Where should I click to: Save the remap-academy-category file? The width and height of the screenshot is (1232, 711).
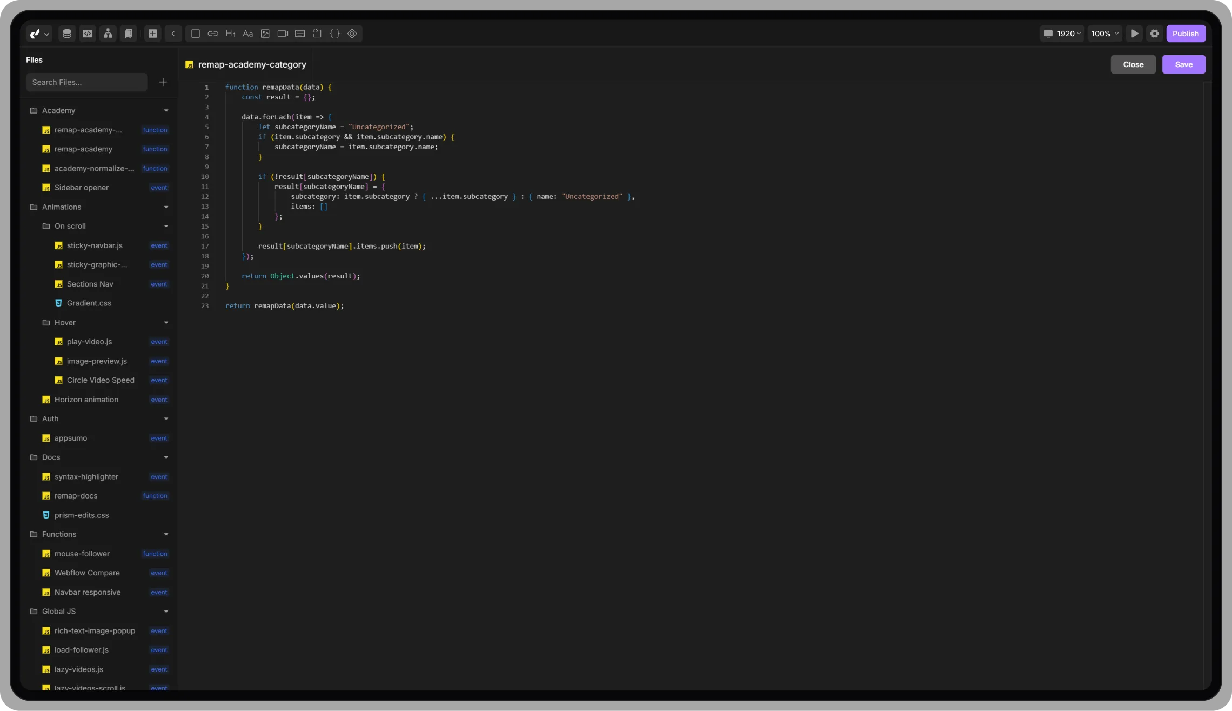[1183, 64]
